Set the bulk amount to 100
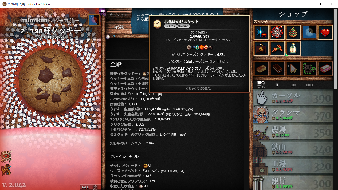Image resolution: width=338 pixels, height=190 pixels. [x=309, y=85]
